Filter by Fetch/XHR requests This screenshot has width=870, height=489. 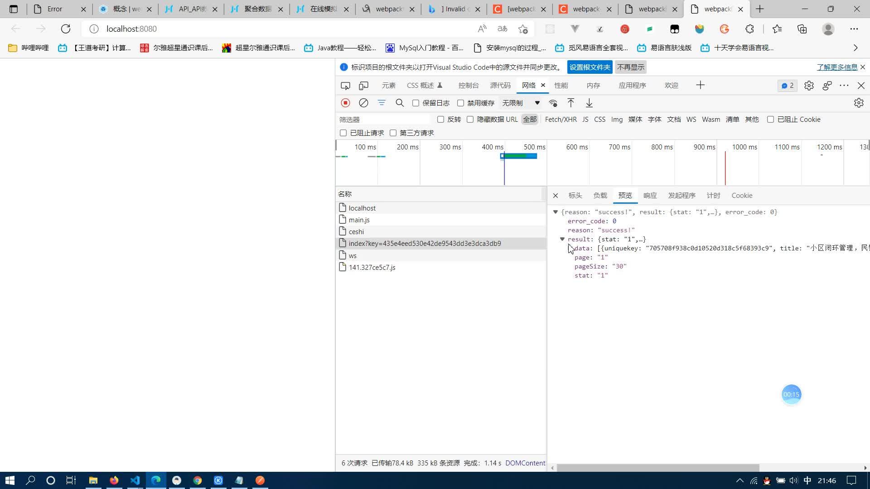(x=561, y=119)
